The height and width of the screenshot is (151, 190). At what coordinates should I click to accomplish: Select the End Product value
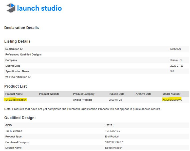112,137
